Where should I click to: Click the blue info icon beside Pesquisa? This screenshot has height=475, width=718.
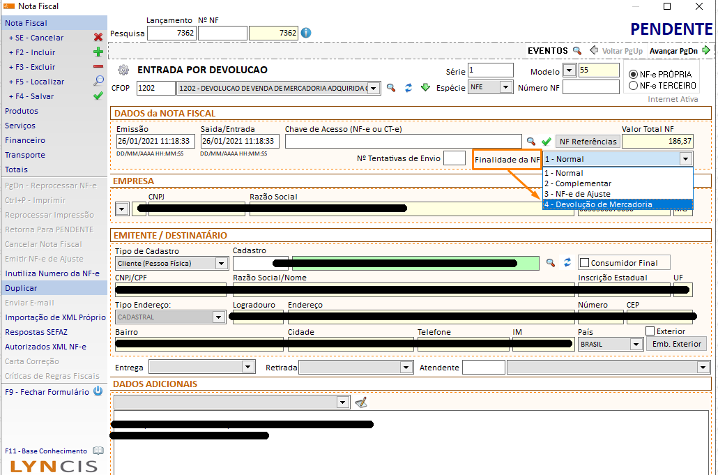[x=306, y=33]
